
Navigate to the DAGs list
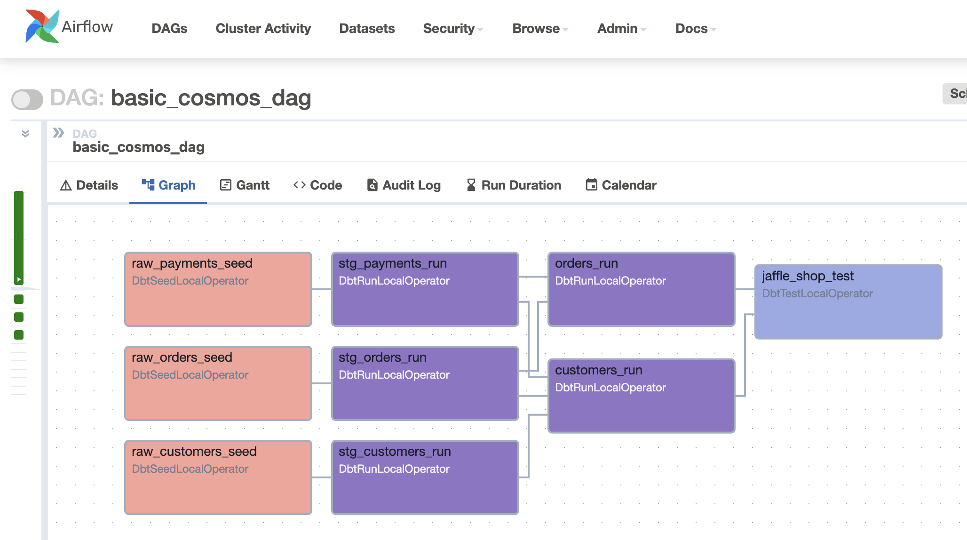(169, 29)
